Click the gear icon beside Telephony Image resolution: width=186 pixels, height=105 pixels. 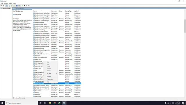click(x=34, y=94)
